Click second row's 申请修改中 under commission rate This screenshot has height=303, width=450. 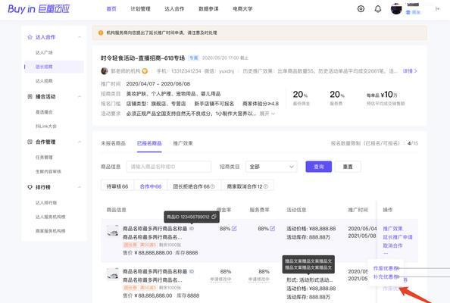point(220,279)
